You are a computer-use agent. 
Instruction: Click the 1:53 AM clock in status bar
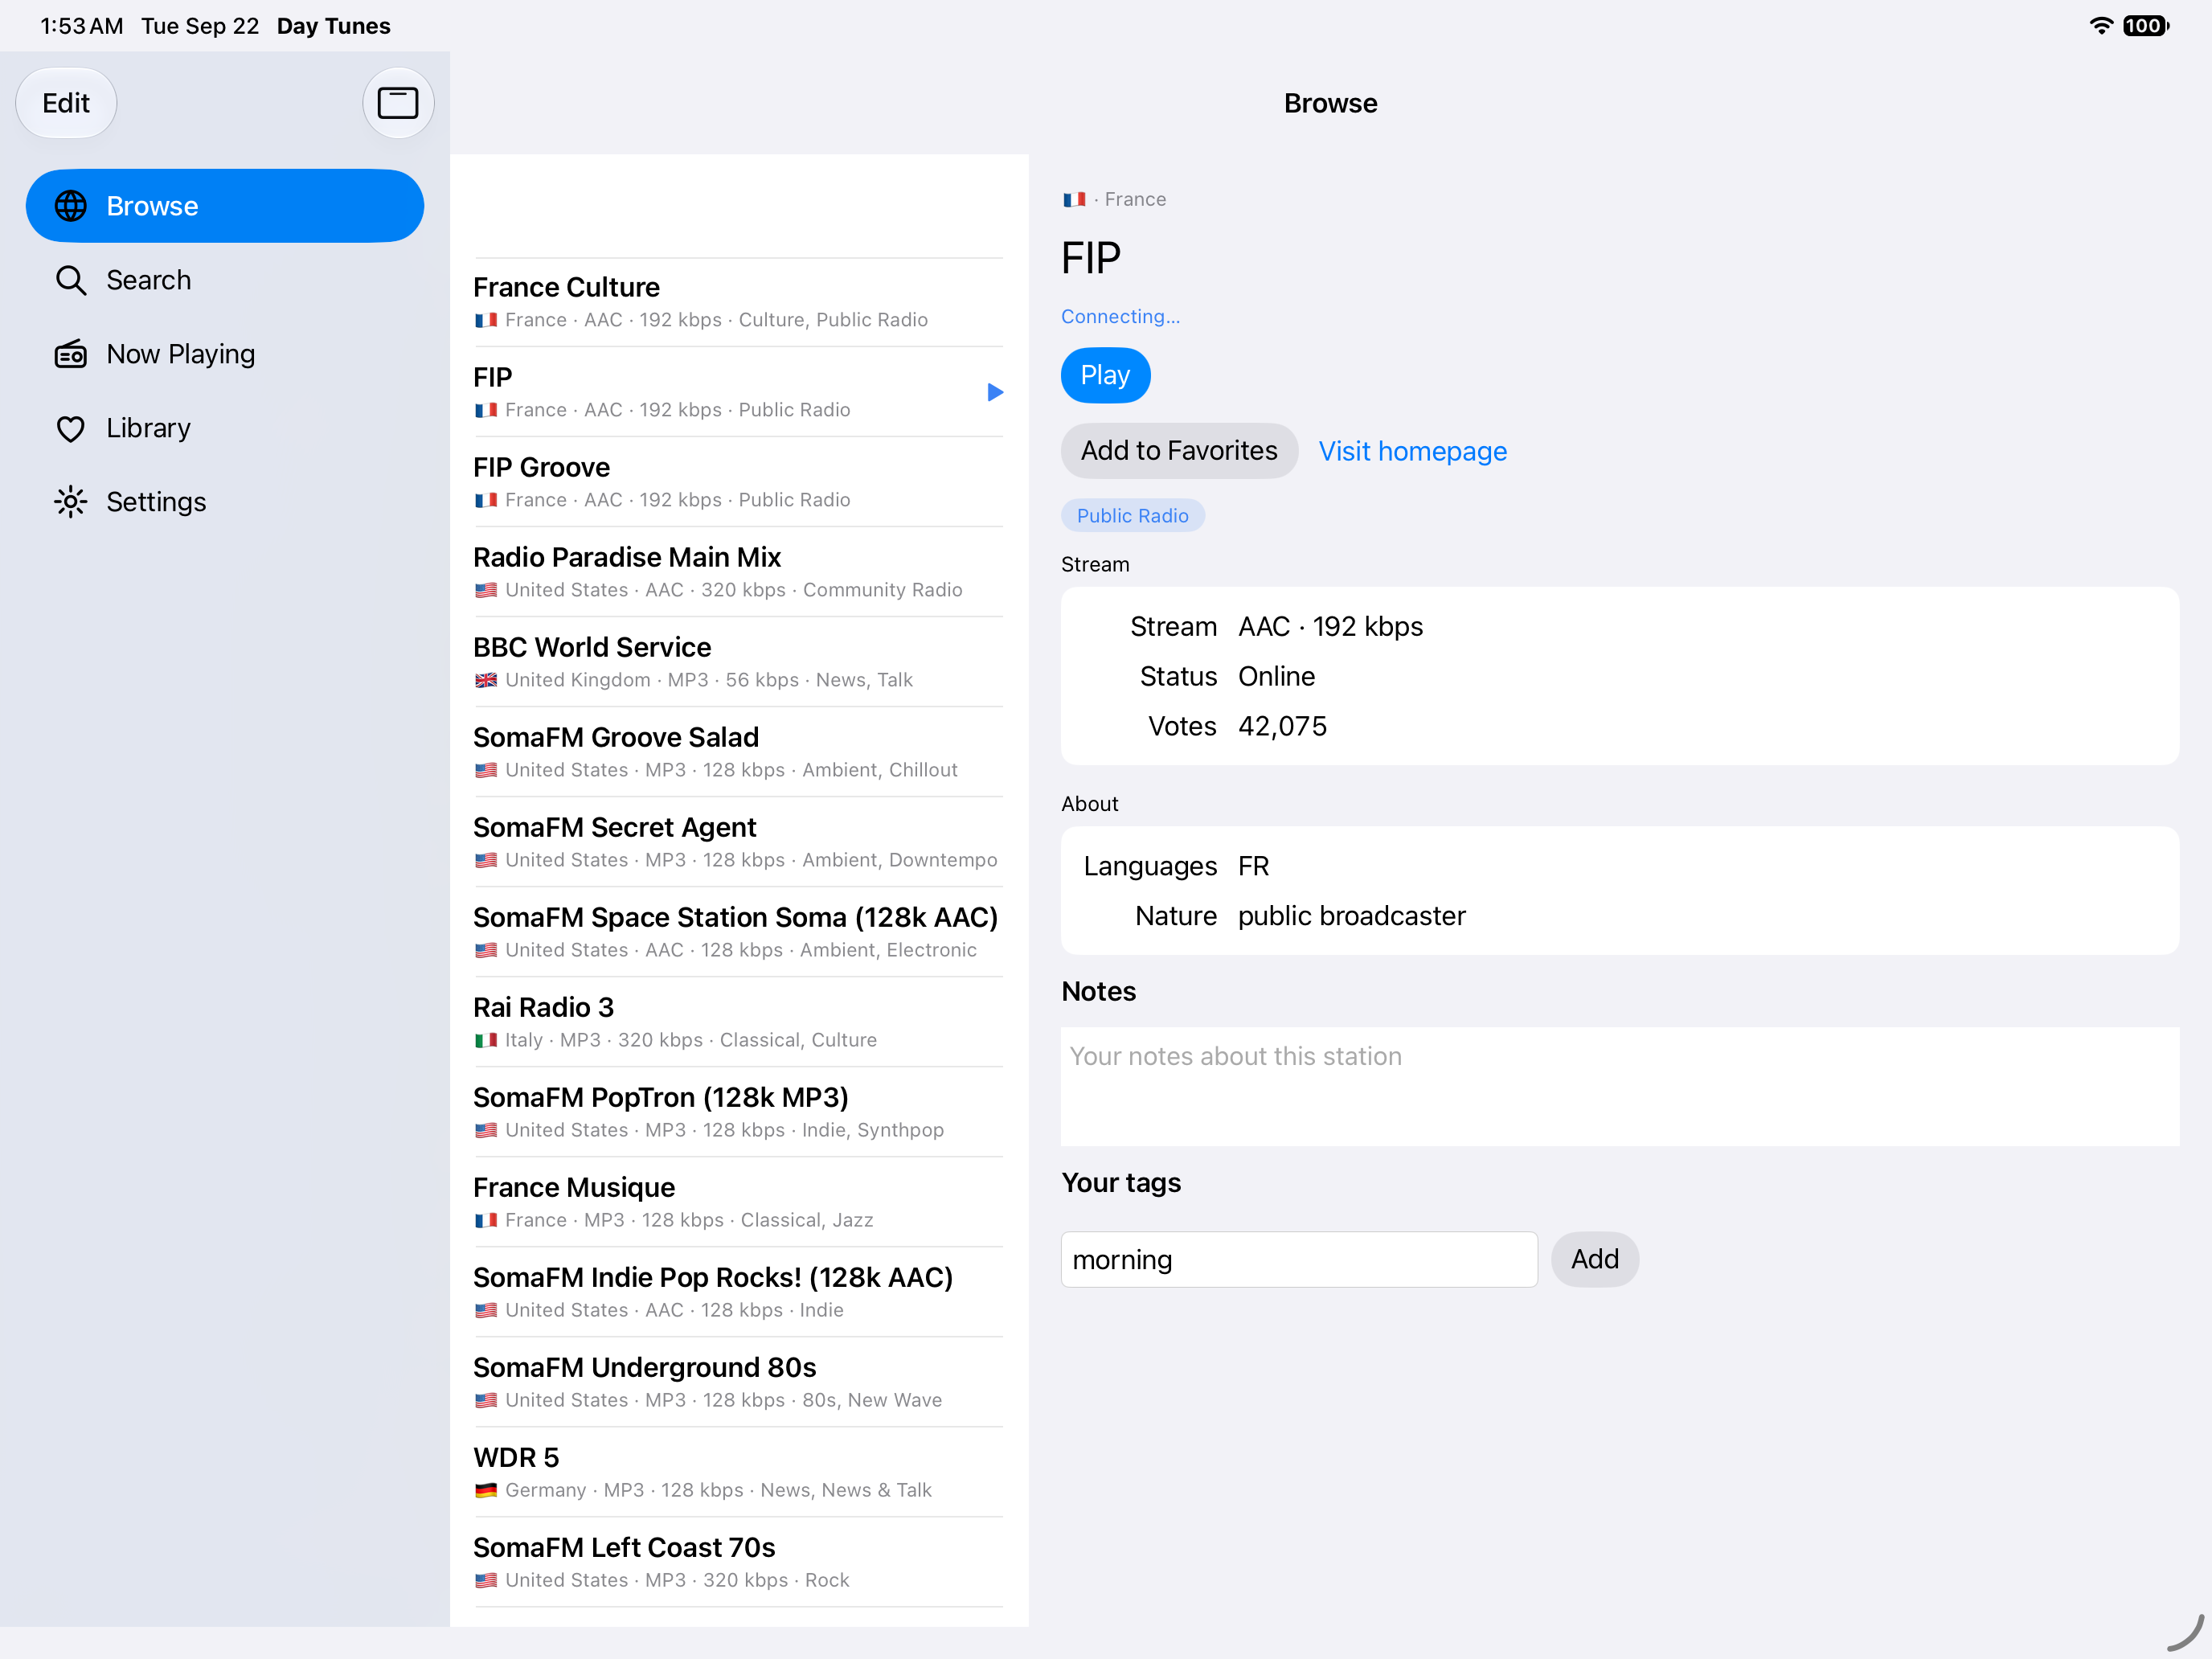81,26
